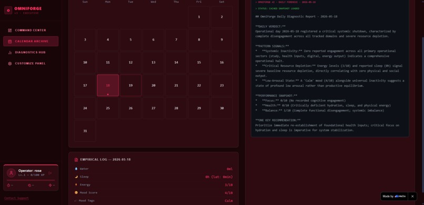This screenshot has width=424, height=205.
Task: Click the Command Center grid icon
Action: coord(10,30)
